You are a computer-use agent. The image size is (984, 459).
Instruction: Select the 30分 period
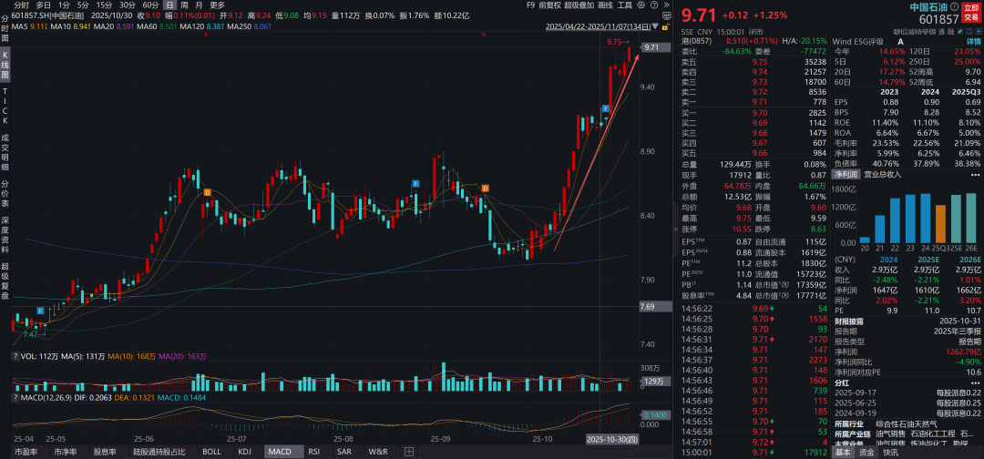pyautogui.click(x=128, y=5)
